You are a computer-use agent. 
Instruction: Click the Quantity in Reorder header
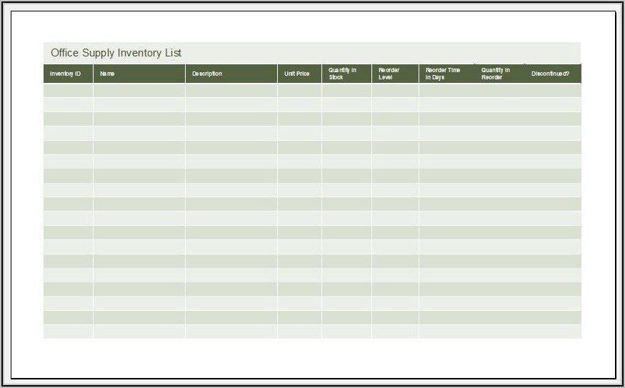[x=500, y=74]
